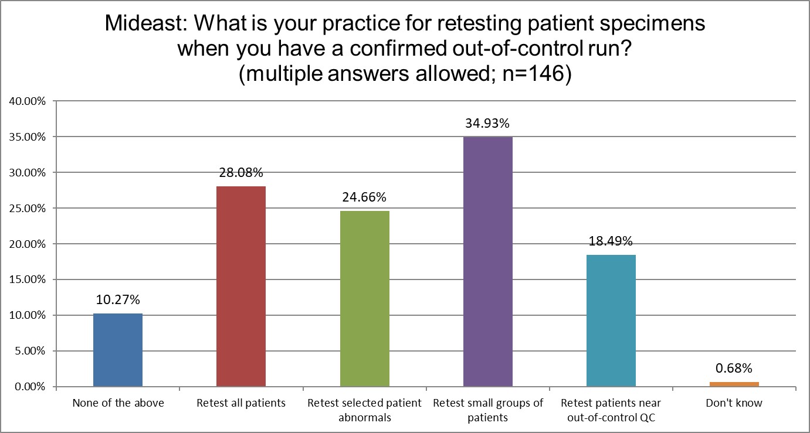810x433 pixels.
Task: Click the purple Retest small groups bar
Action: click(x=488, y=262)
